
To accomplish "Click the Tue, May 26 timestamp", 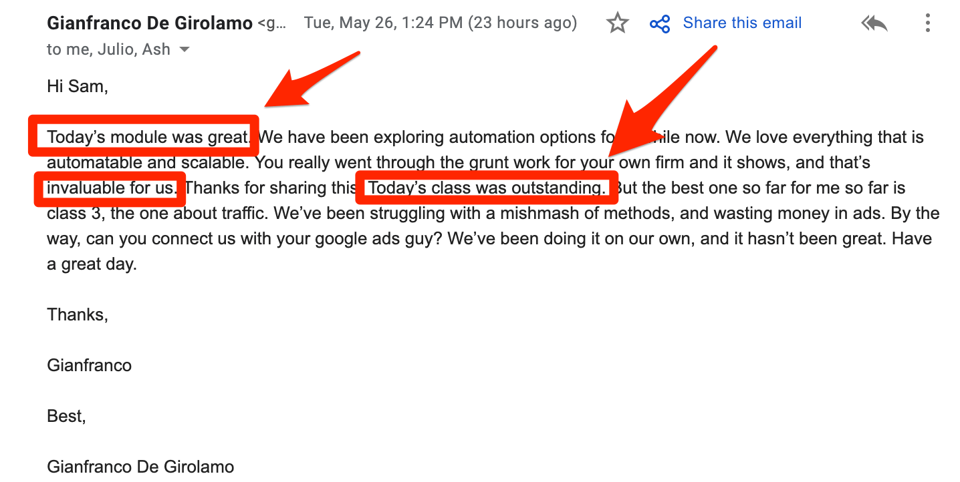I will point(441,23).
